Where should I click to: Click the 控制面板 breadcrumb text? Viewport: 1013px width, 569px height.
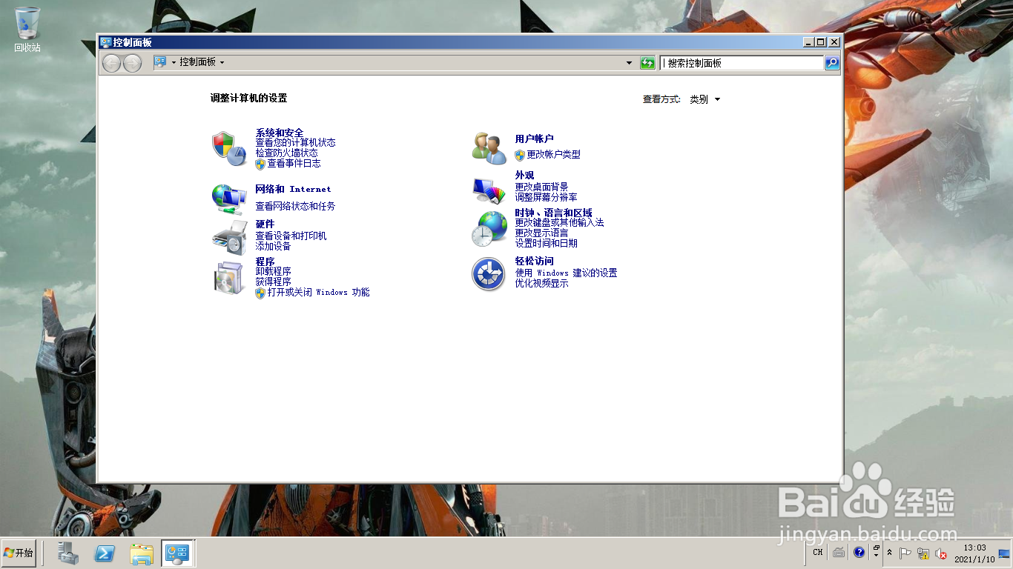pyautogui.click(x=197, y=62)
